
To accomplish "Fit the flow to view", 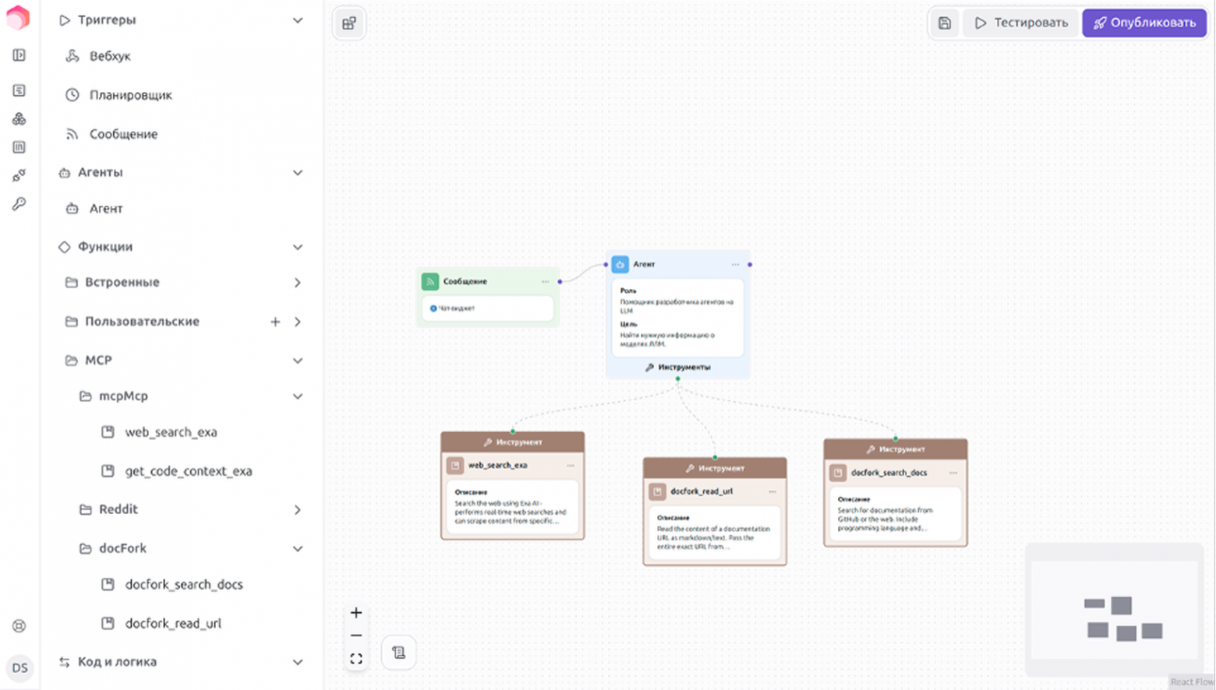I will click(356, 659).
